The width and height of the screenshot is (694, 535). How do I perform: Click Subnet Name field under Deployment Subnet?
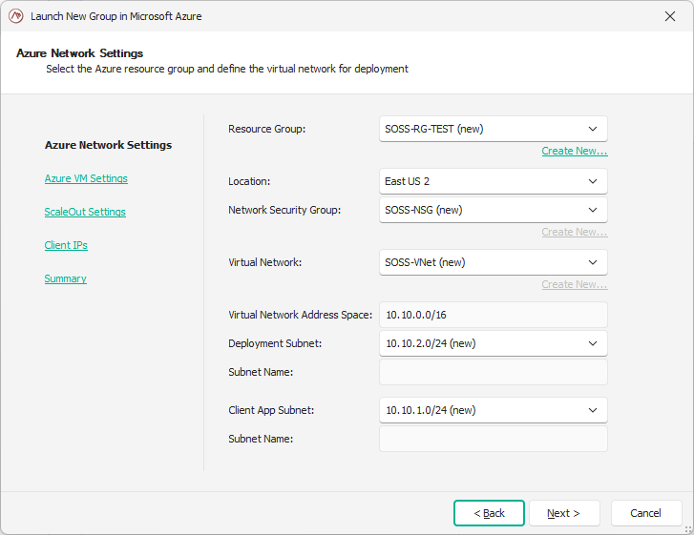click(x=494, y=372)
